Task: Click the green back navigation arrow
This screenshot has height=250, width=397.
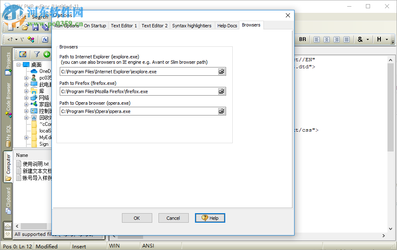Action: [47, 54]
